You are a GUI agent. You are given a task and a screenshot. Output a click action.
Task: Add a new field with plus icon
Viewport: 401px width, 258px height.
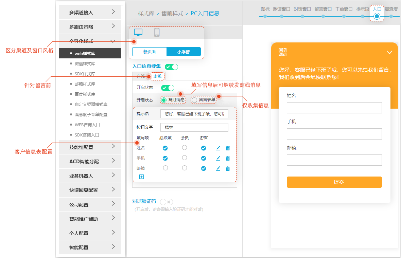(142, 177)
